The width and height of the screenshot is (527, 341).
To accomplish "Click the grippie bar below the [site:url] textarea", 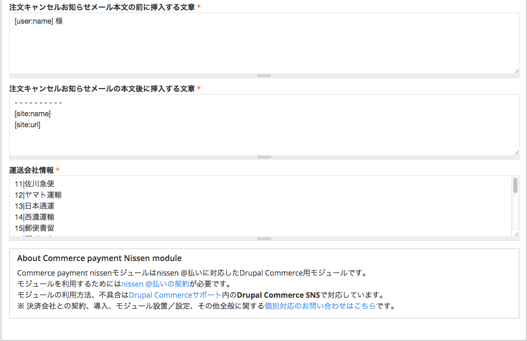I will tap(264, 157).
